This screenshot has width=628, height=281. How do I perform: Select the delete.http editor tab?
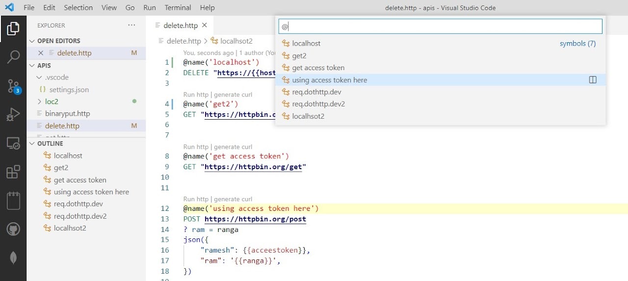pyautogui.click(x=181, y=25)
